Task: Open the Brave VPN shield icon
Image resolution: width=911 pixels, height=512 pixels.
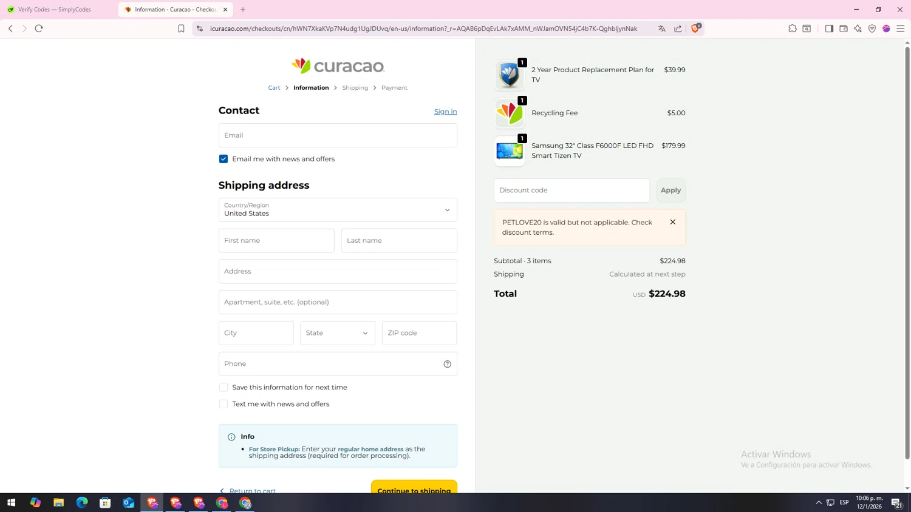Action: tap(872, 29)
